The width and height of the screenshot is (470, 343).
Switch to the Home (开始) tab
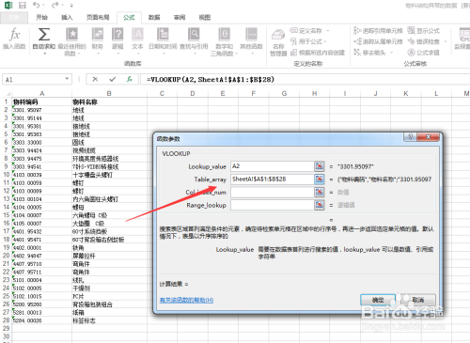[41, 18]
